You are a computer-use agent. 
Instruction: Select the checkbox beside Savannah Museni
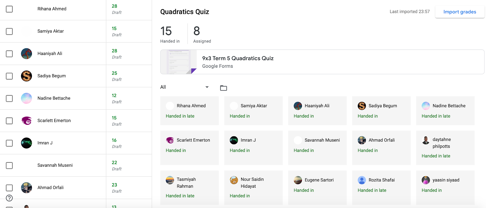pos(9,165)
